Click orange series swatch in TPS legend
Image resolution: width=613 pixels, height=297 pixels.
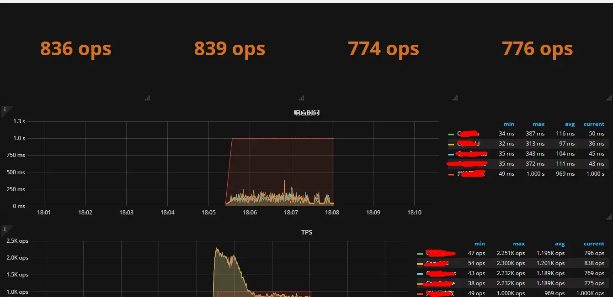(x=420, y=284)
